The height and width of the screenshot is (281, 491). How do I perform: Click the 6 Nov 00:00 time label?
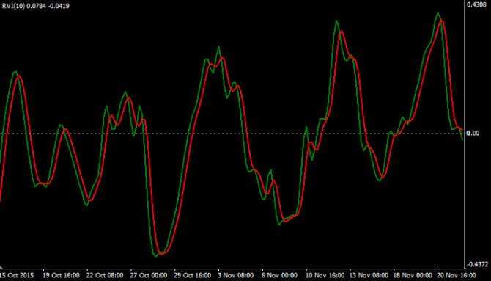(280, 275)
